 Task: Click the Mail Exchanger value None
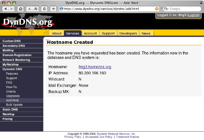click(x=84, y=86)
